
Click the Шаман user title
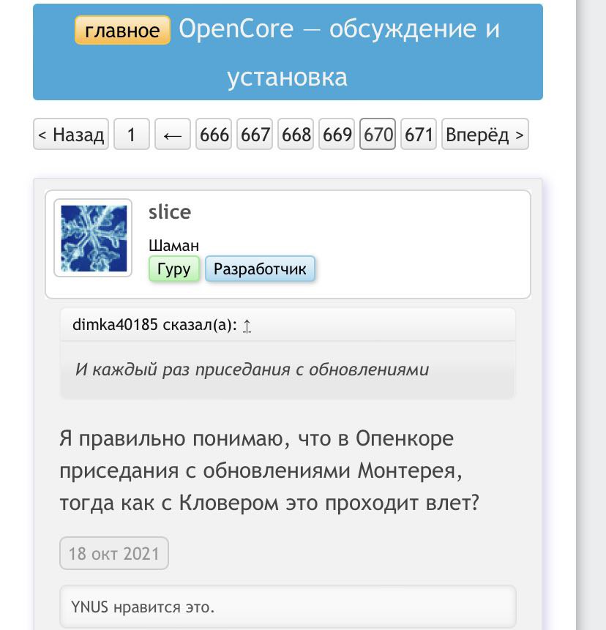coord(173,245)
